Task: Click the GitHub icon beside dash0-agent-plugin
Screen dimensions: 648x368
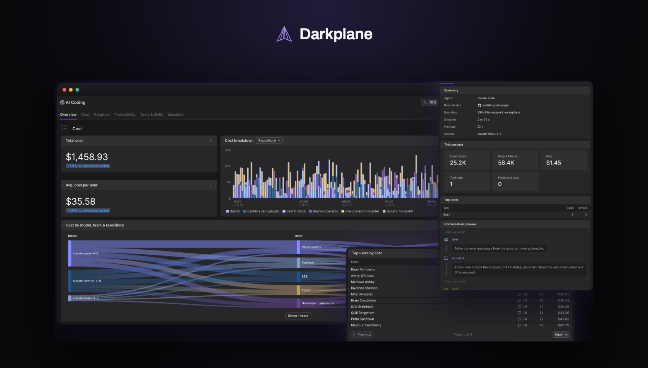Action: tap(480, 105)
